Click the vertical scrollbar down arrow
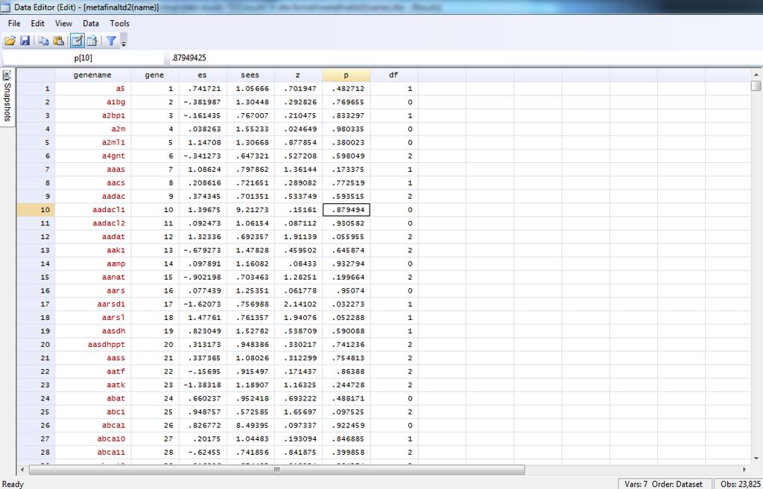 point(756,458)
